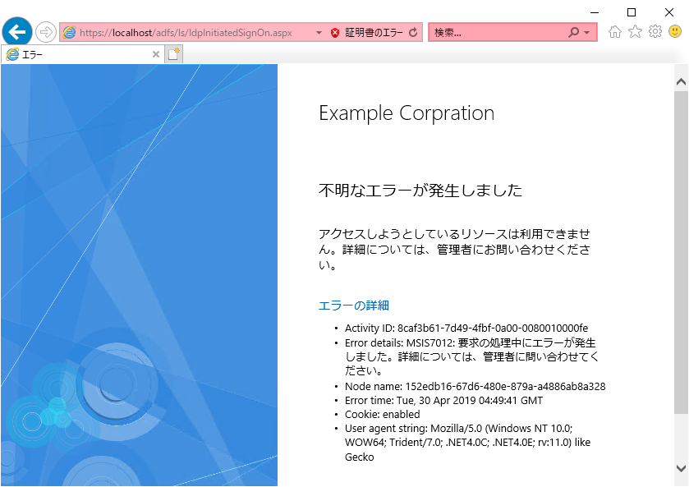Viewport: 689px width, 487px height.
Task: Click the red certificate error shield icon
Action: 335,33
